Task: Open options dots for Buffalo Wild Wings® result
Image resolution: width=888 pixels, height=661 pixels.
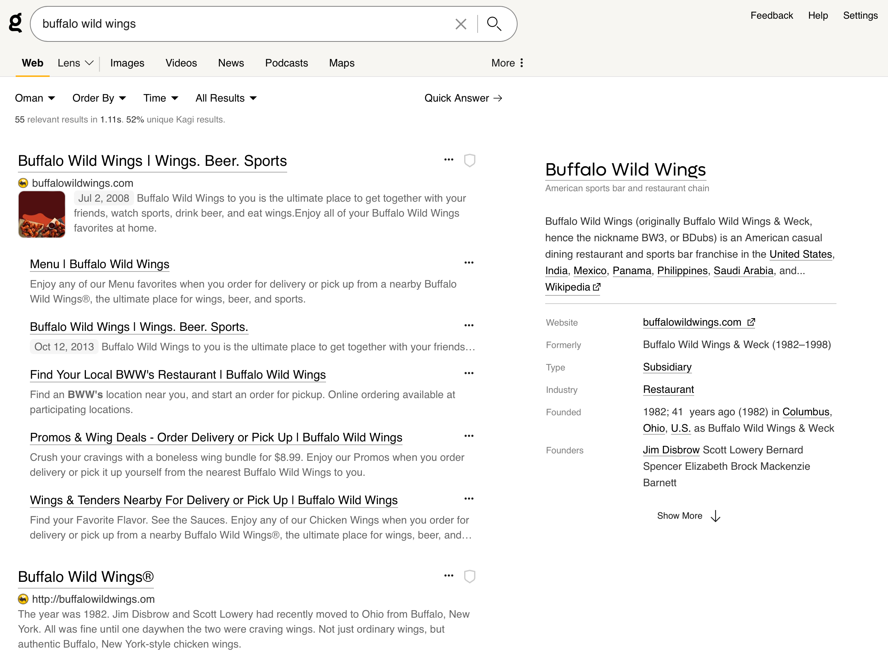Action: [x=449, y=576]
